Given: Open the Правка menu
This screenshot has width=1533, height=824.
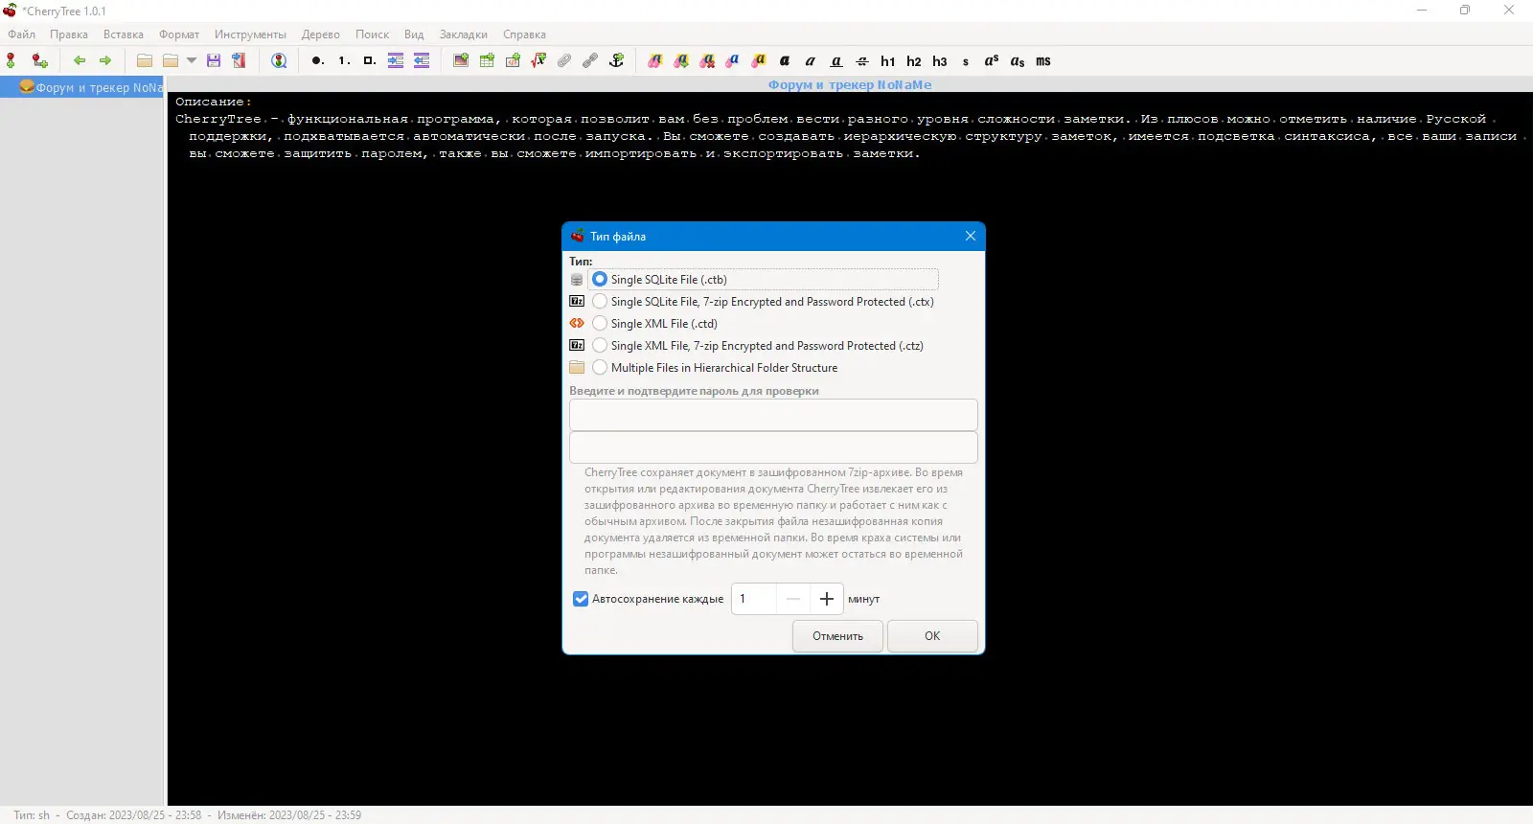Looking at the screenshot, I should (69, 34).
